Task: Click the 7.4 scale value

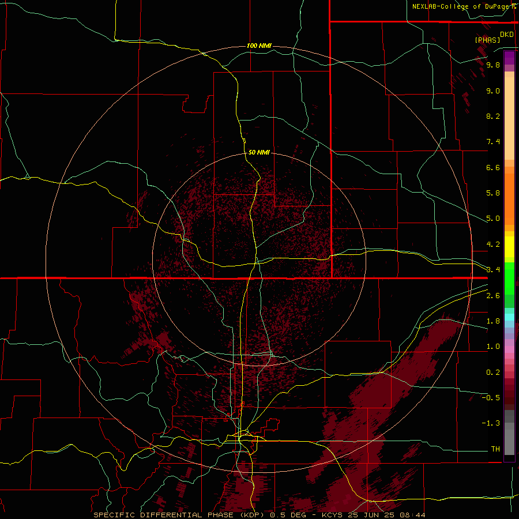Action: tap(493, 142)
